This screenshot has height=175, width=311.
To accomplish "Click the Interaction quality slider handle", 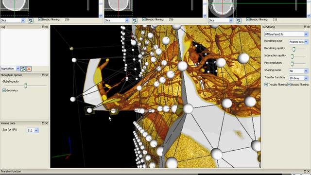I will tap(292, 56).
